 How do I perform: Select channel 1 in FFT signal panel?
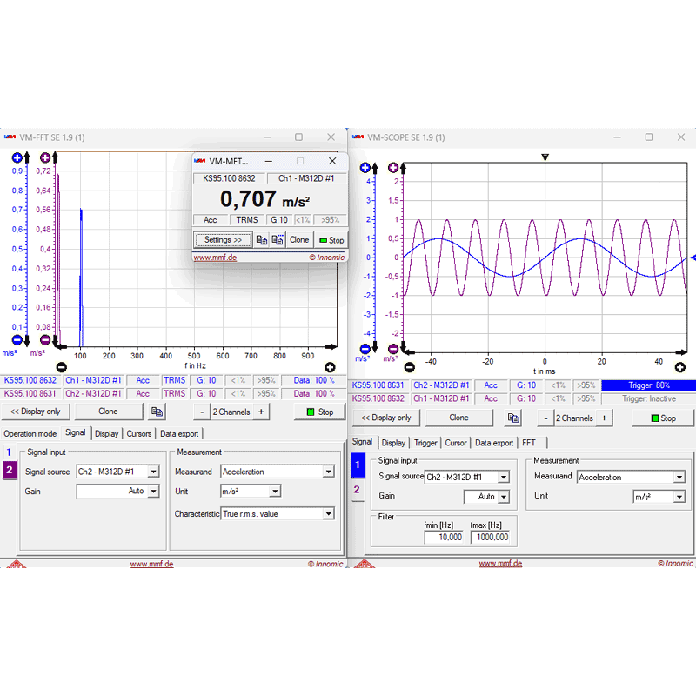[x=10, y=452]
